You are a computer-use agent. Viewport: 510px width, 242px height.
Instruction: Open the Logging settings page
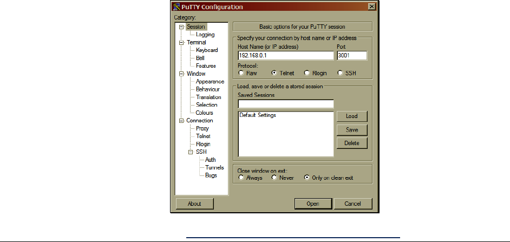pos(205,35)
